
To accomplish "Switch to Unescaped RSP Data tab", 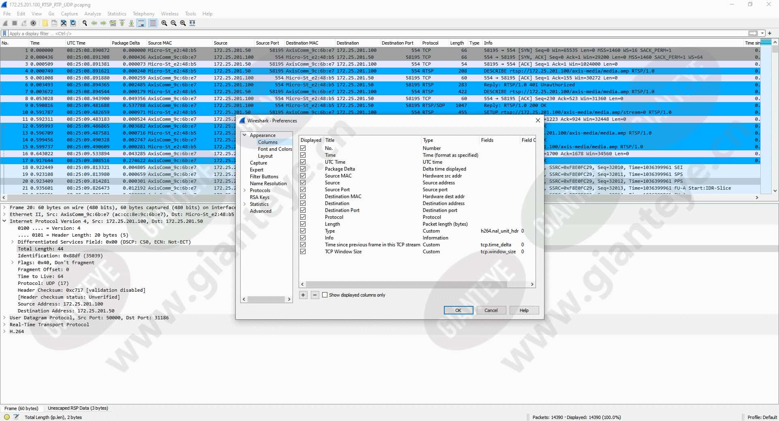I will (x=78, y=408).
